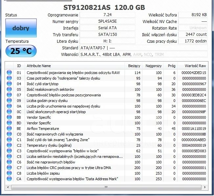Click the Własności features field
Image resolution: width=214 pixels, height=196 pixels.
click(x=144, y=54)
